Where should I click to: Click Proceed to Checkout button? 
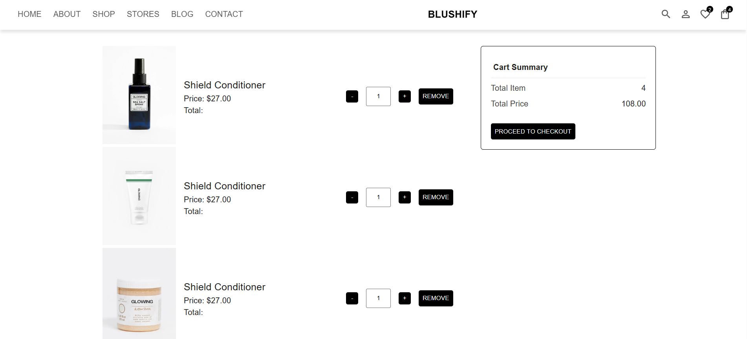click(x=533, y=132)
